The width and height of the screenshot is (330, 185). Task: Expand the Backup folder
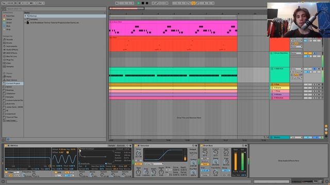point(25,16)
